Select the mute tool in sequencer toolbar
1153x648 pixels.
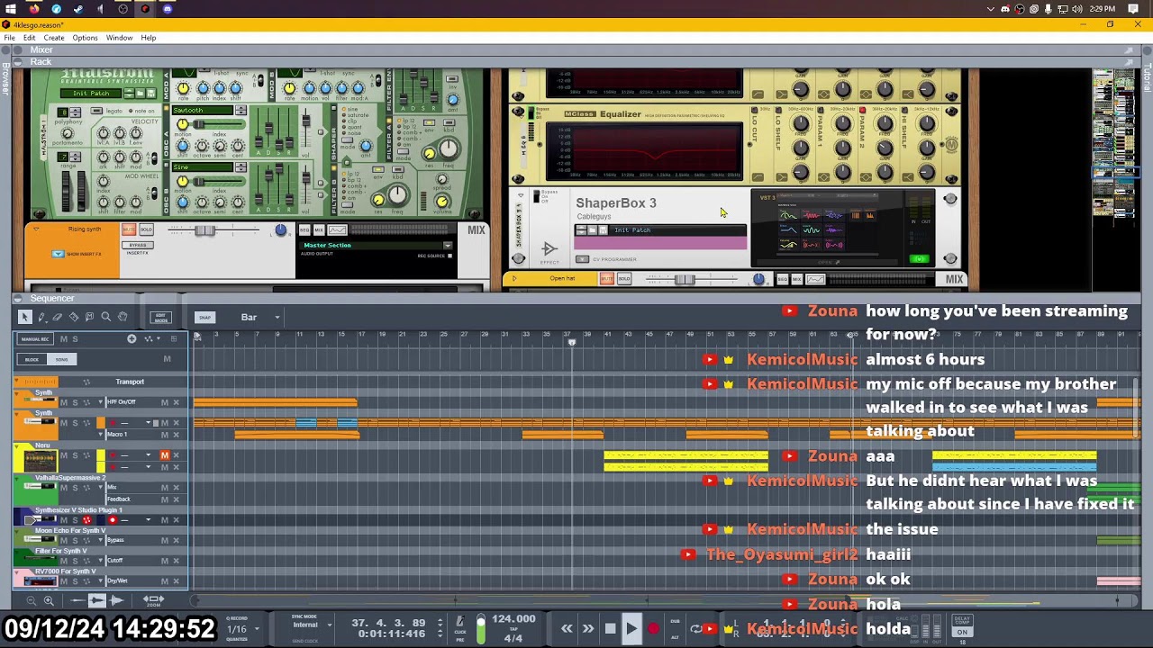(89, 317)
